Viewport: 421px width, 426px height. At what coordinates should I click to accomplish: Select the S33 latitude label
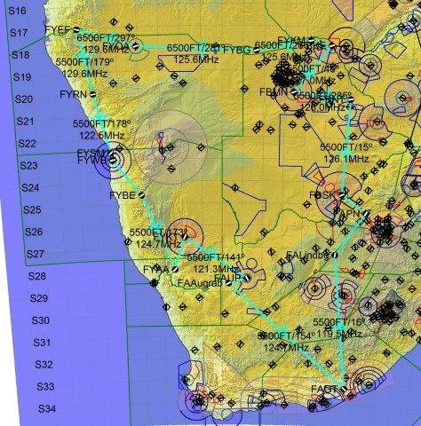(x=45, y=386)
